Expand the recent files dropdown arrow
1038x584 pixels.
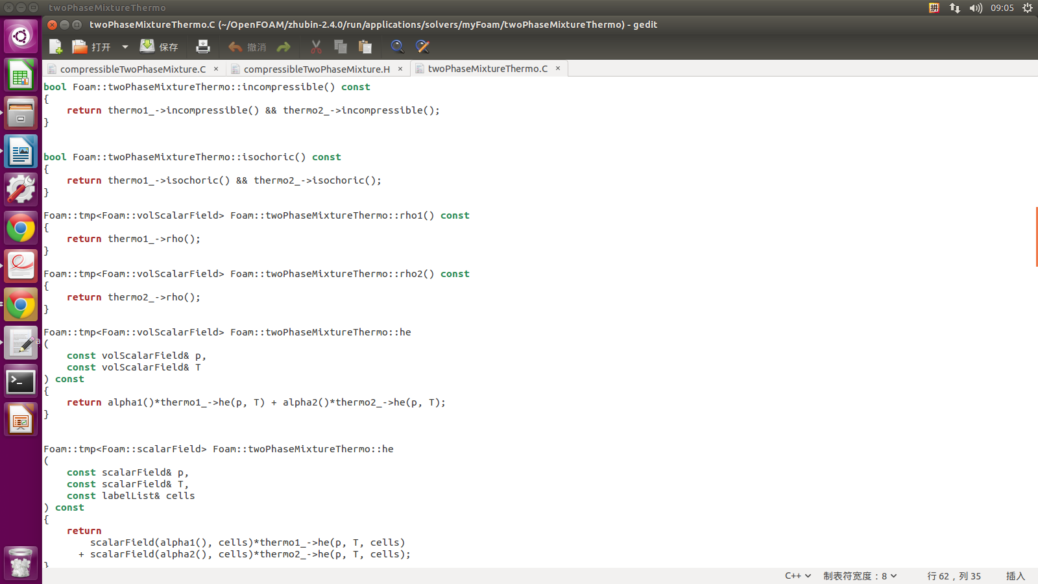pos(125,47)
